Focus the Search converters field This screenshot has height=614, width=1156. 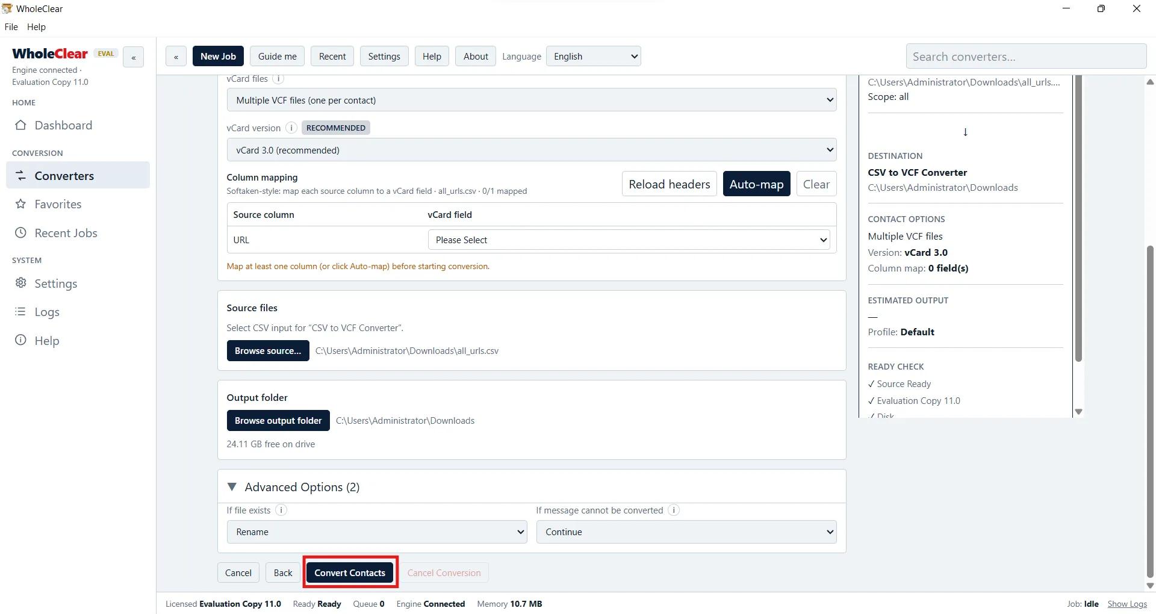coord(1026,57)
